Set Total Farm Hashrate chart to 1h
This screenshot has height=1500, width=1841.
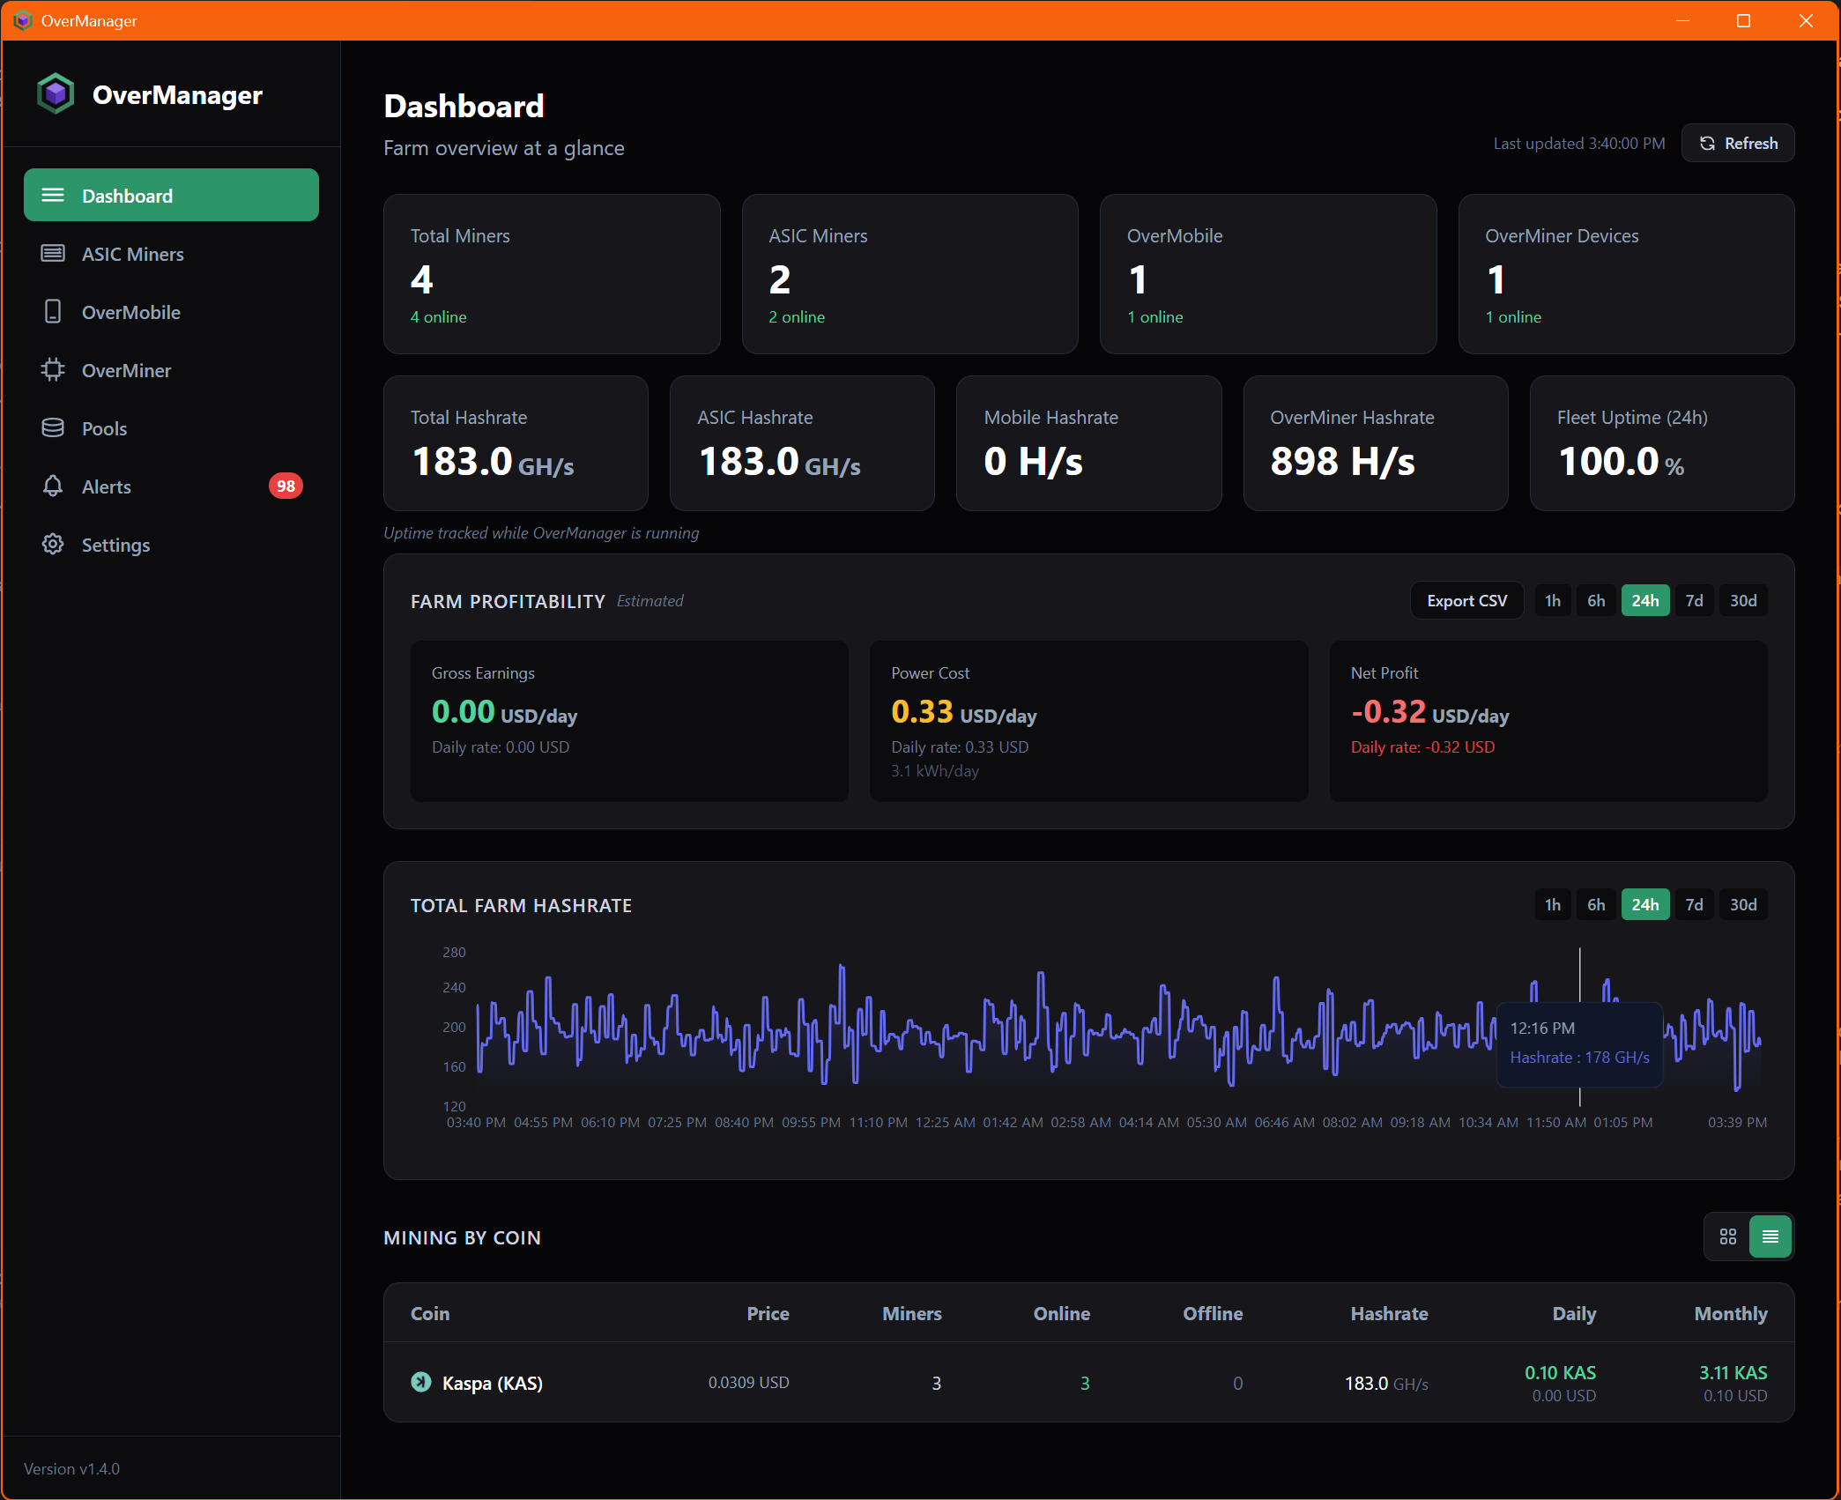tap(1553, 904)
